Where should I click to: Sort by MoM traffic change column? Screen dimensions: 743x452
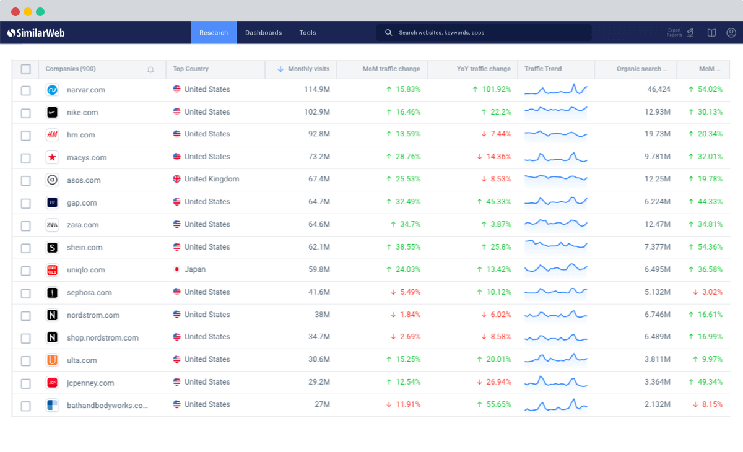pos(391,69)
